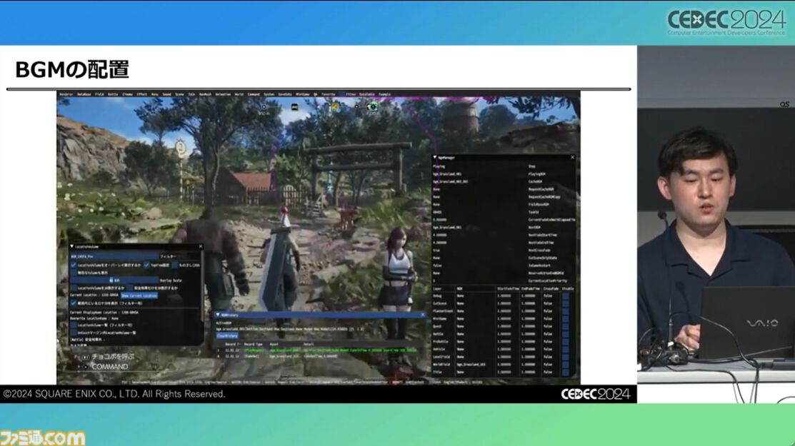
Task: Select the "CrossFade" column header
Action: [x=551, y=288]
